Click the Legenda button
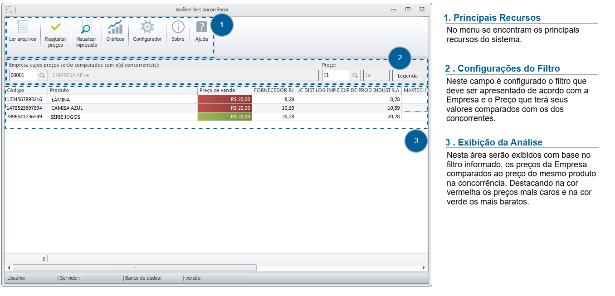 pos(407,76)
